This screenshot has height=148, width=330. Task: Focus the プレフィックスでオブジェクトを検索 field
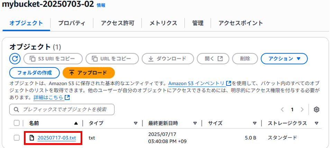click(62, 110)
